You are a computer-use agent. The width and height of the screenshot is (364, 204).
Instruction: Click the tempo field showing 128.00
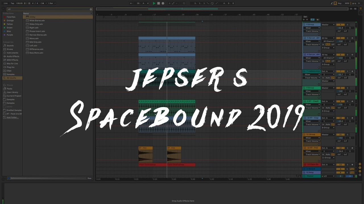[19, 3]
